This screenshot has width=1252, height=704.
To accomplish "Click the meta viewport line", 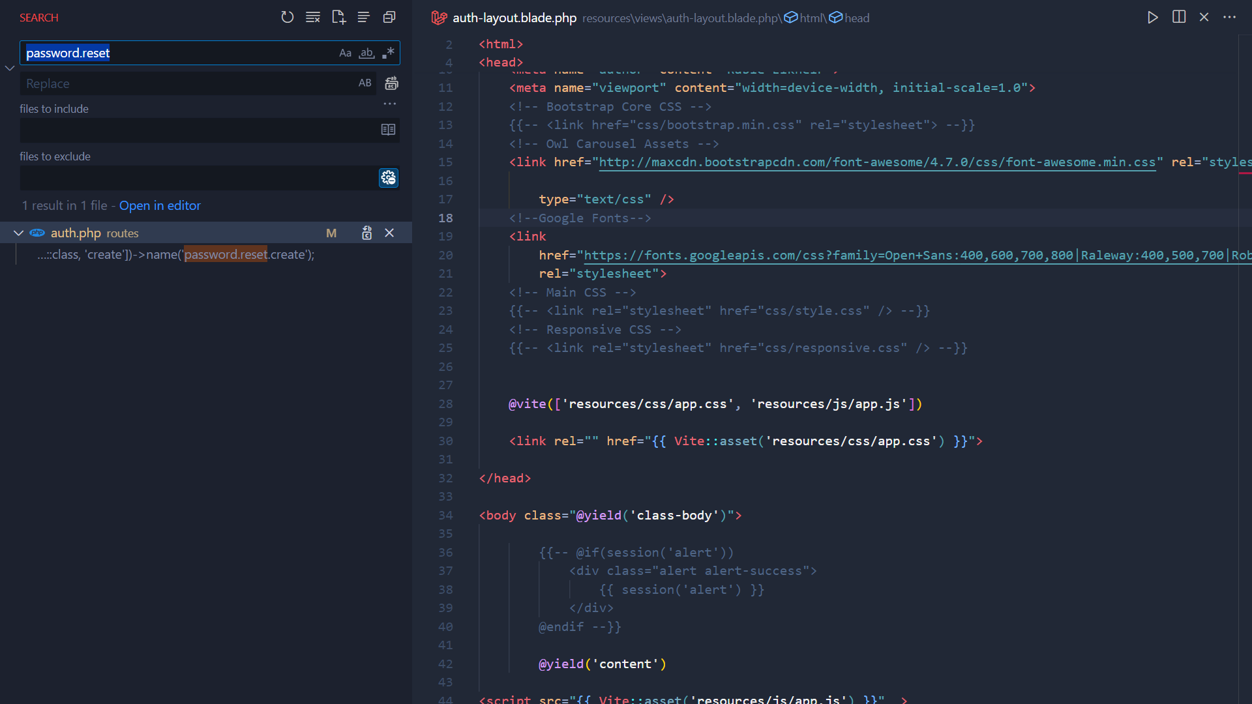I will point(772,88).
